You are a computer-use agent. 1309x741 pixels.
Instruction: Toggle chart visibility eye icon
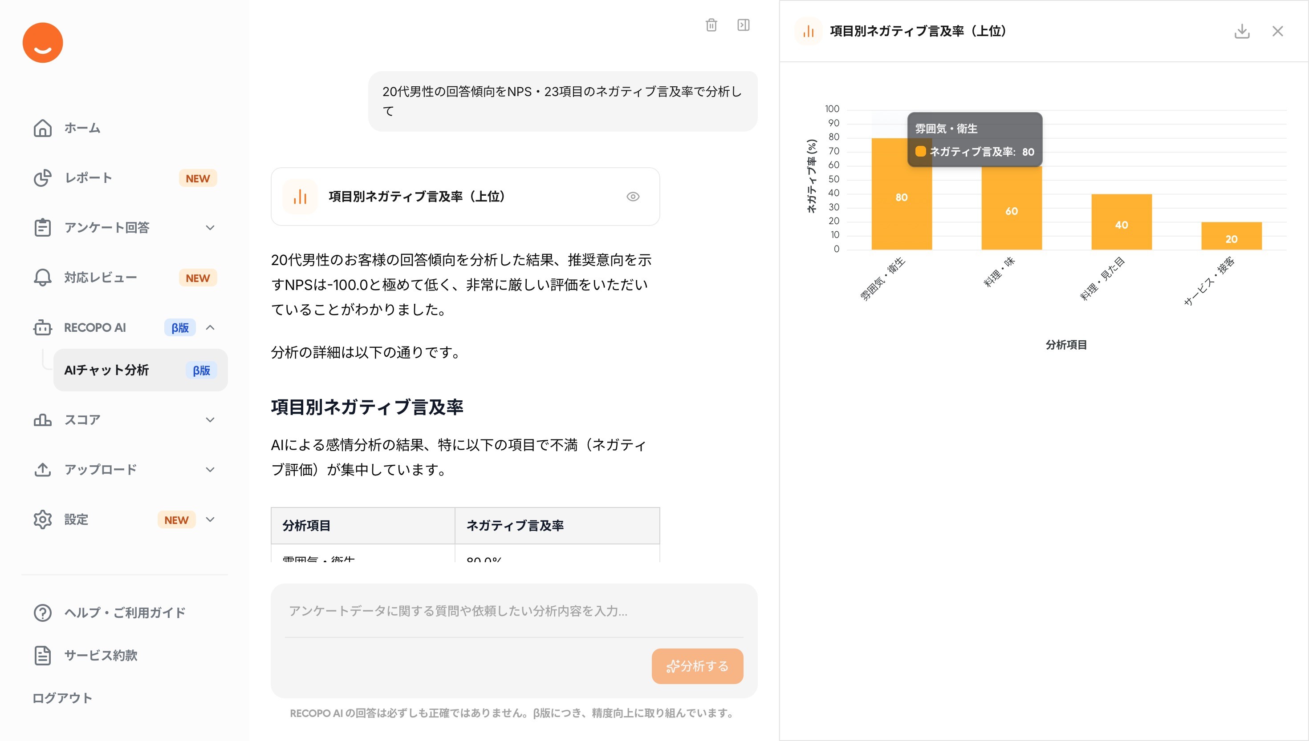(x=633, y=197)
